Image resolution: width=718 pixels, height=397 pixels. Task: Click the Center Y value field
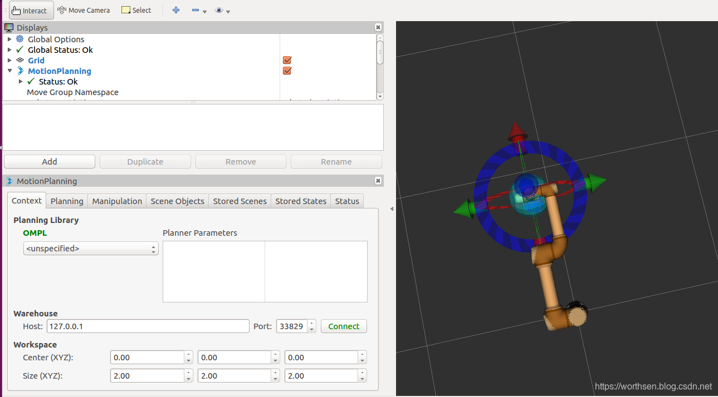point(234,358)
